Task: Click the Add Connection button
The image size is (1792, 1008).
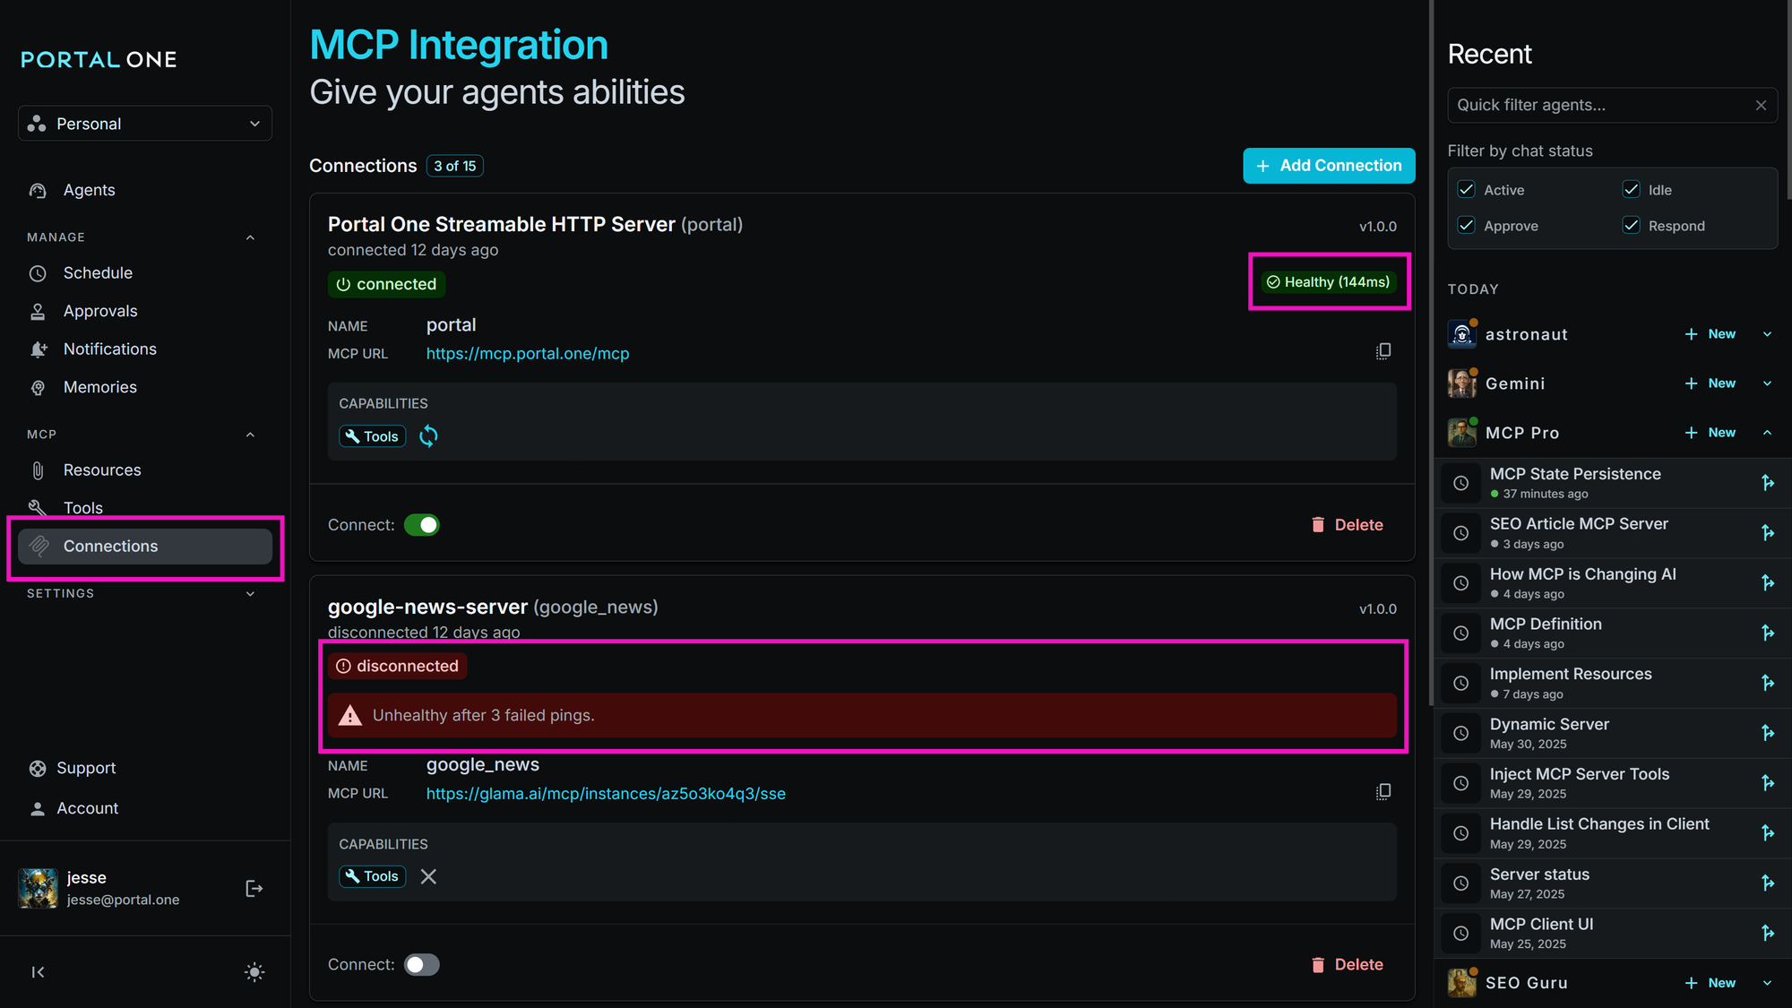Action: coord(1328,166)
